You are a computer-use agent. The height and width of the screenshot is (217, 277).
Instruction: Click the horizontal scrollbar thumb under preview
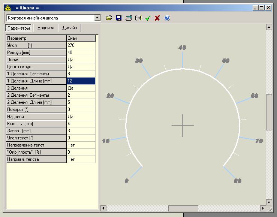[183, 208]
